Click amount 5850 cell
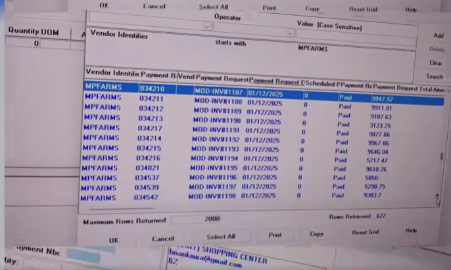The width and height of the screenshot is (451, 270). [x=371, y=178]
